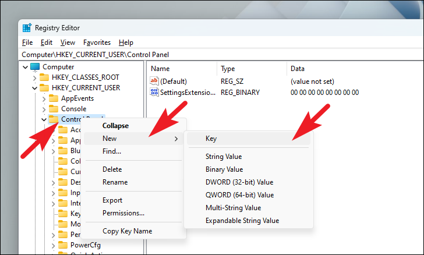Create a new Expandable String Value

(249, 221)
